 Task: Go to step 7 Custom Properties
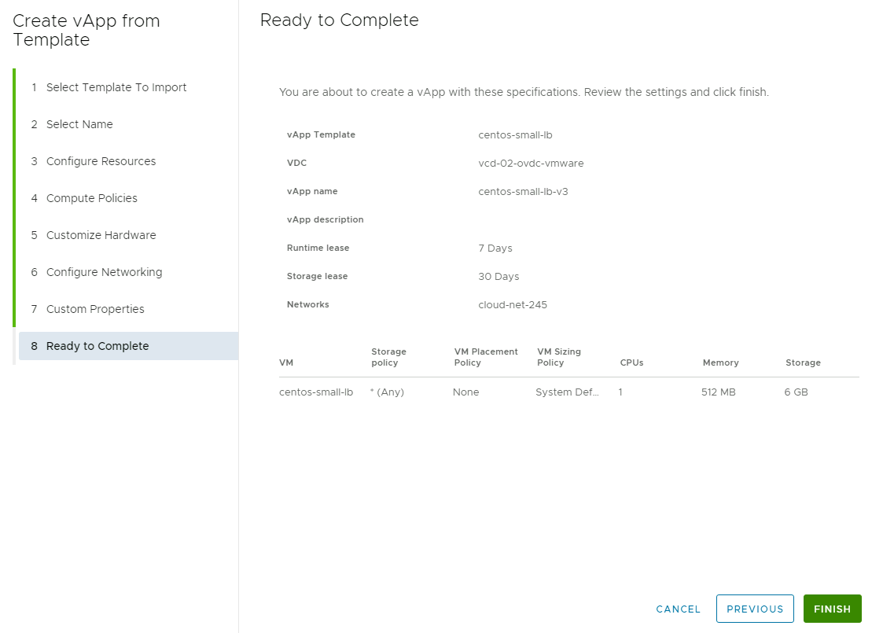point(95,309)
